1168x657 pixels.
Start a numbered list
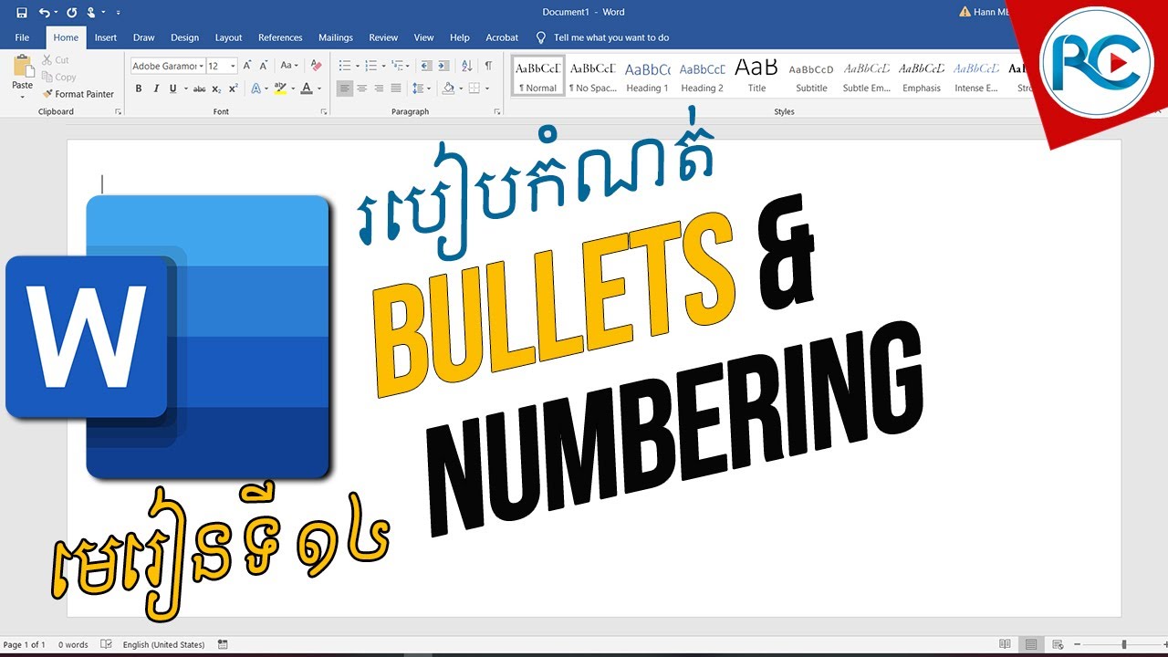370,66
